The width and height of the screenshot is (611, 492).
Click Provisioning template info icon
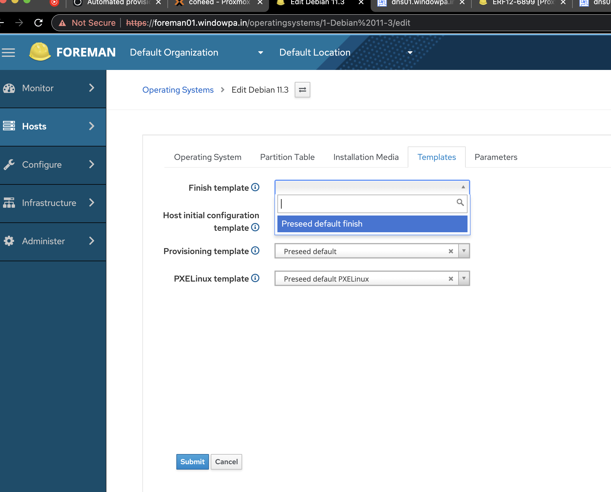coord(255,250)
